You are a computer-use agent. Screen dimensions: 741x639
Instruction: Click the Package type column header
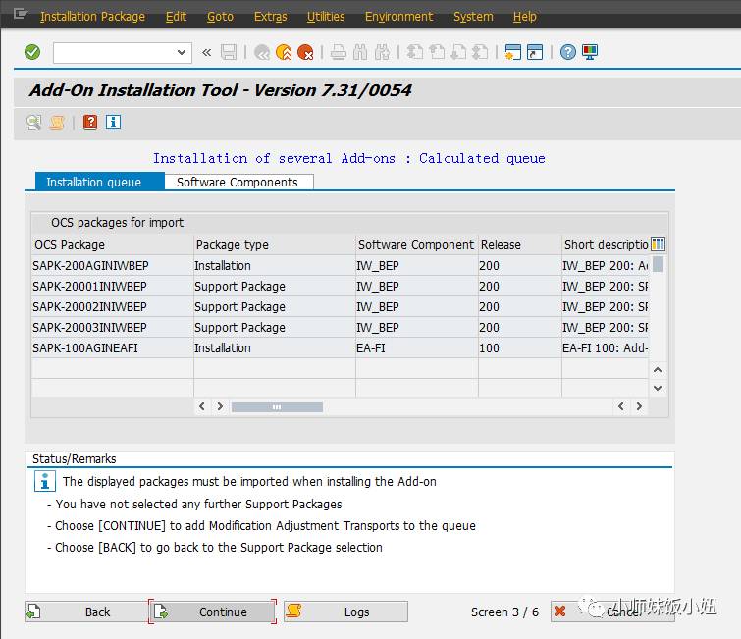[x=274, y=244]
